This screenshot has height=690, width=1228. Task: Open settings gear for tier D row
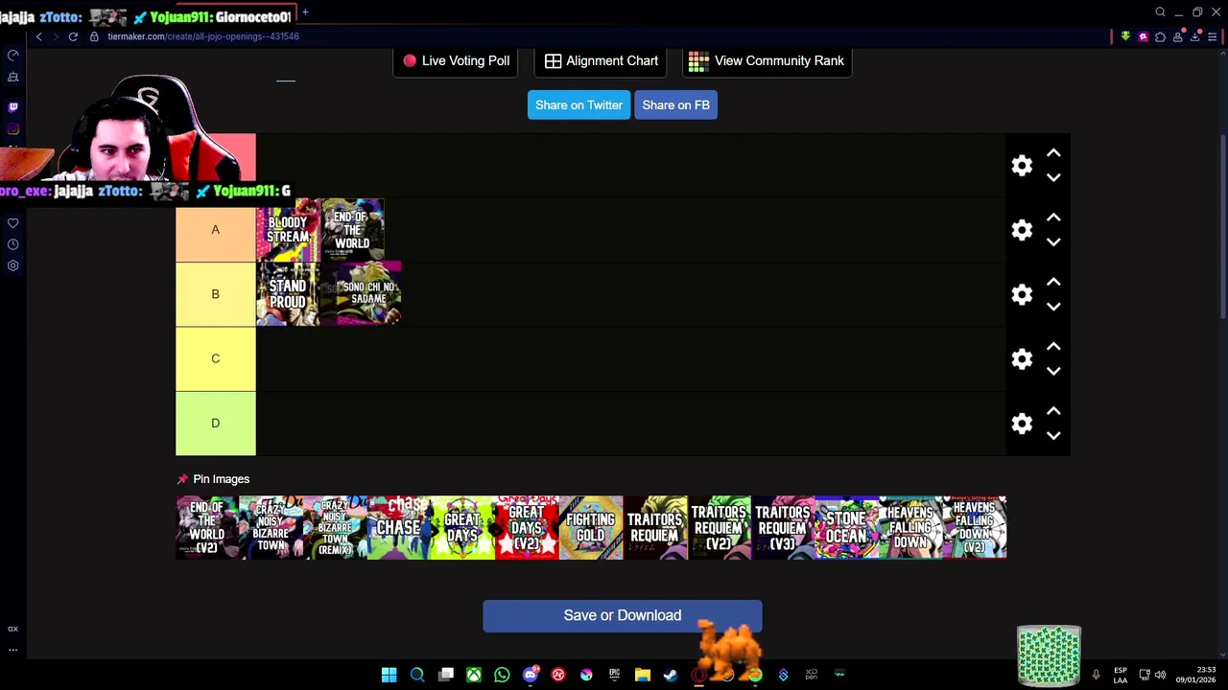(1022, 424)
